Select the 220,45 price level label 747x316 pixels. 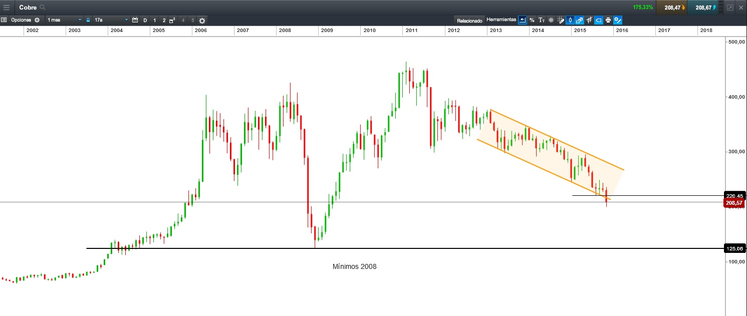click(735, 195)
